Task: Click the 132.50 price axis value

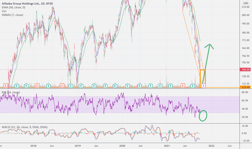Action: (246, 84)
